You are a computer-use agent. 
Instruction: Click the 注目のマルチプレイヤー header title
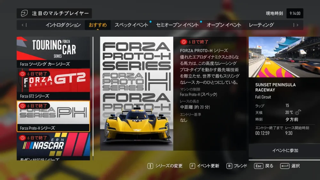60,13
